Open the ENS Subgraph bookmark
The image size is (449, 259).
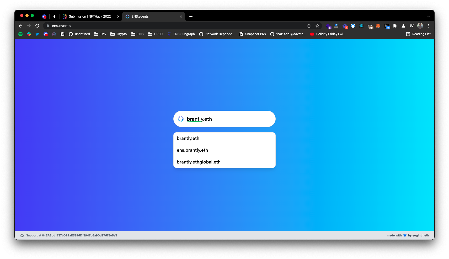(x=181, y=34)
